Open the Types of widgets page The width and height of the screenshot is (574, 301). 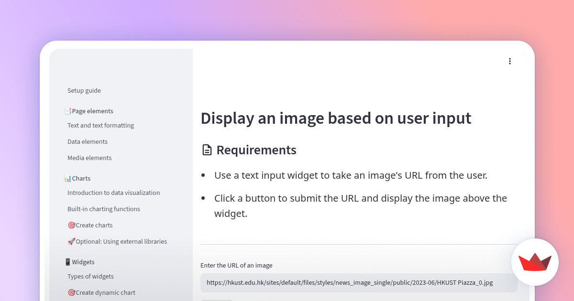coord(90,277)
